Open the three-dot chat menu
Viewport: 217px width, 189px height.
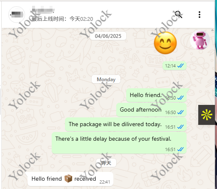click(x=200, y=15)
